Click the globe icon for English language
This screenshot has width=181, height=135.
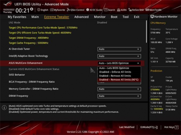pos(39,10)
